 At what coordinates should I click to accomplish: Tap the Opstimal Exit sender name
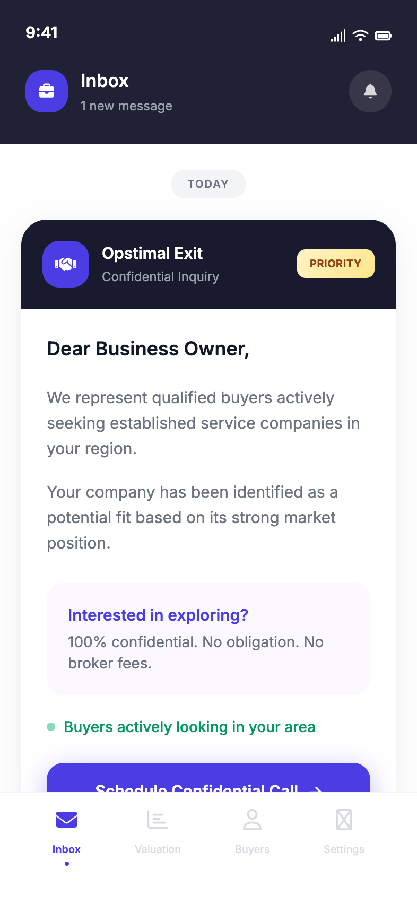(x=152, y=254)
